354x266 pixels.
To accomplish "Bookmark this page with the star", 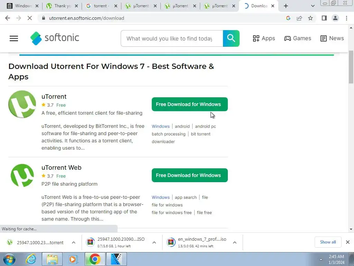I will click(310, 18).
